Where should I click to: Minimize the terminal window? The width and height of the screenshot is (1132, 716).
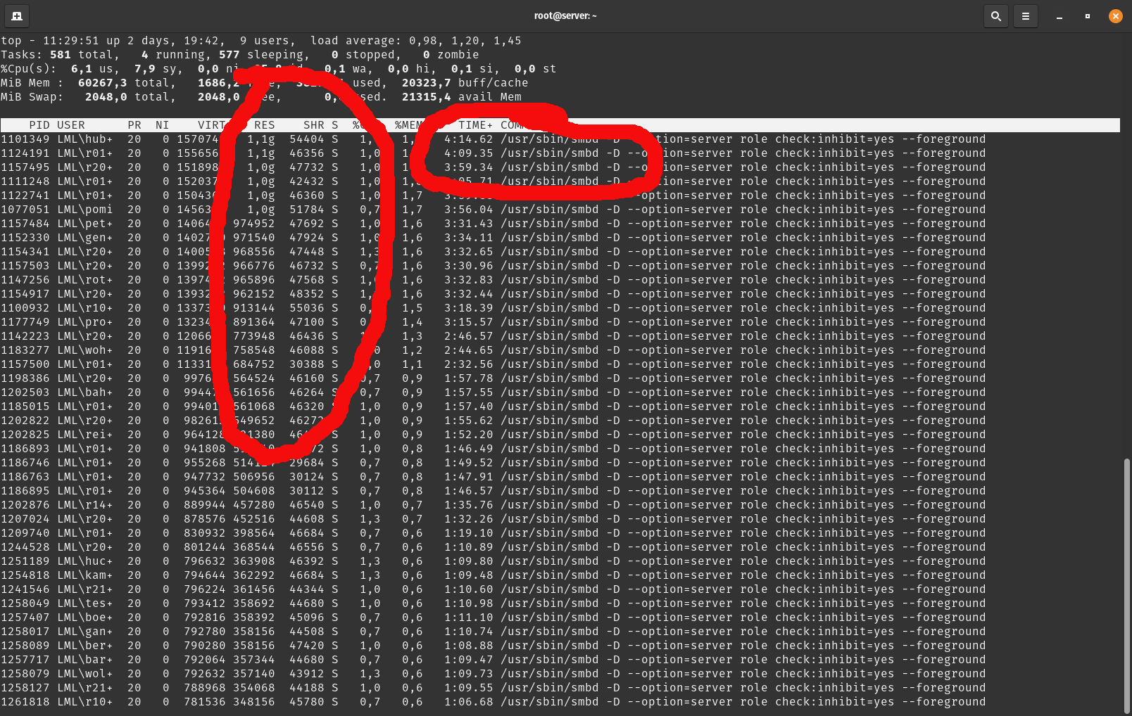(1059, 15)
